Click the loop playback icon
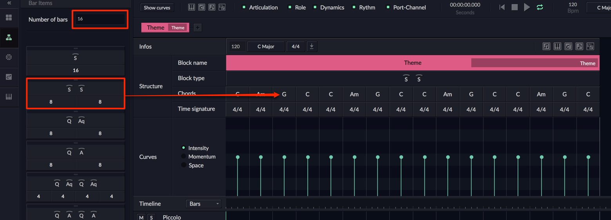This screenshot has height=220, width=611. (x=540, y=7)
